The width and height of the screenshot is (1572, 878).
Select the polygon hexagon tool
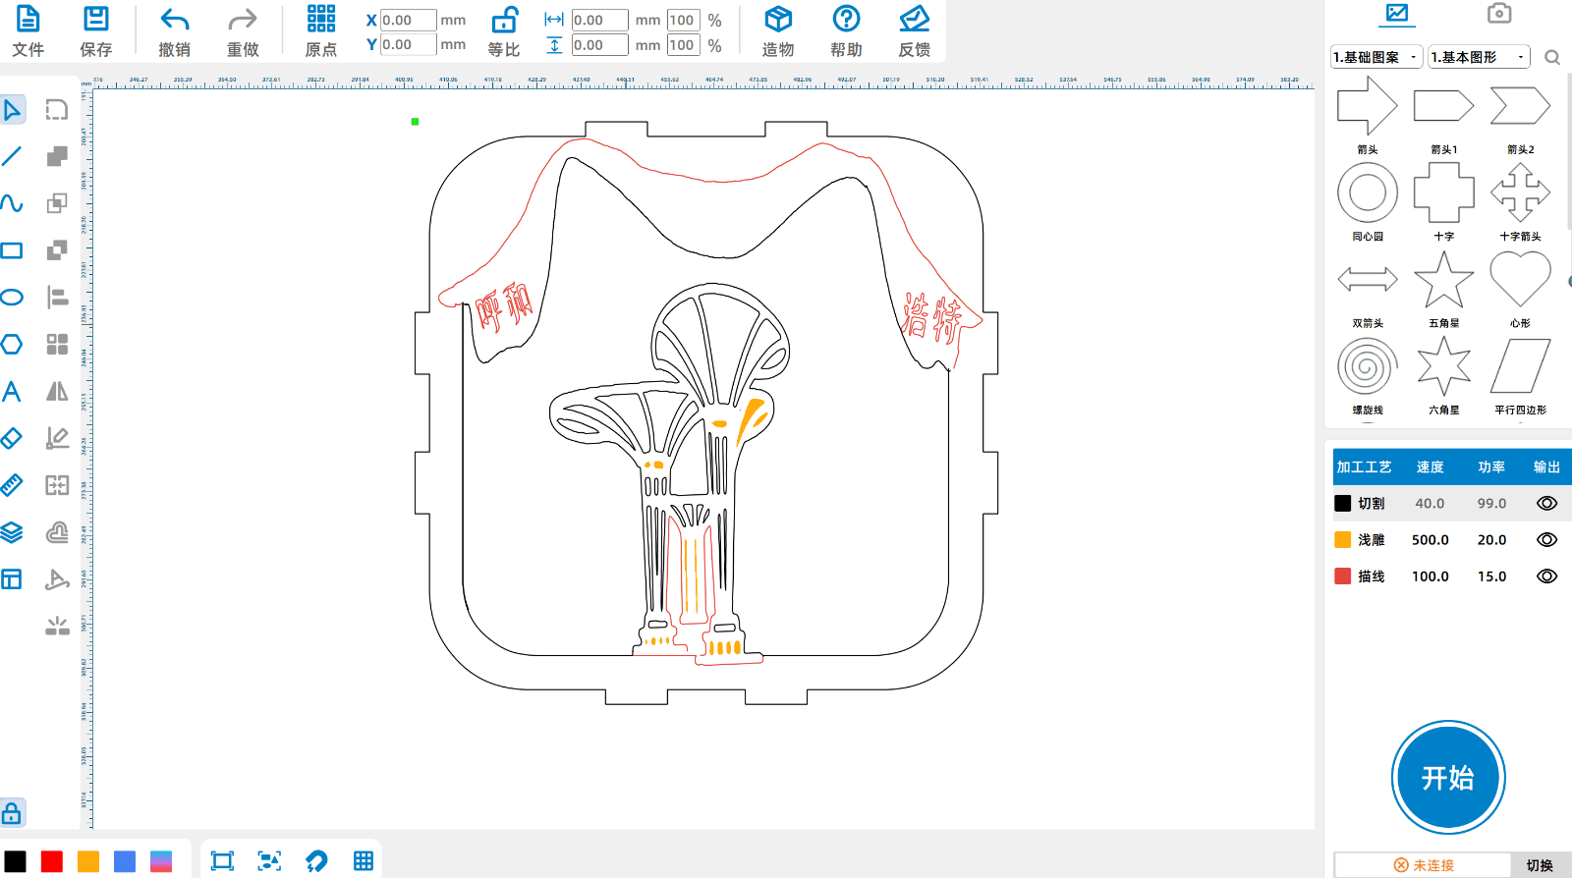12,345
